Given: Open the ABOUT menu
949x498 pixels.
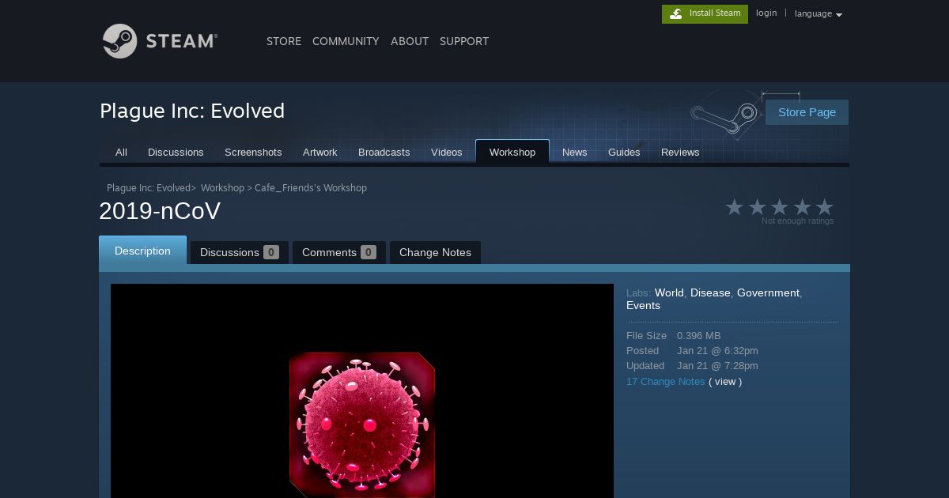Looking at the screenshot, I should pos(410,41).
